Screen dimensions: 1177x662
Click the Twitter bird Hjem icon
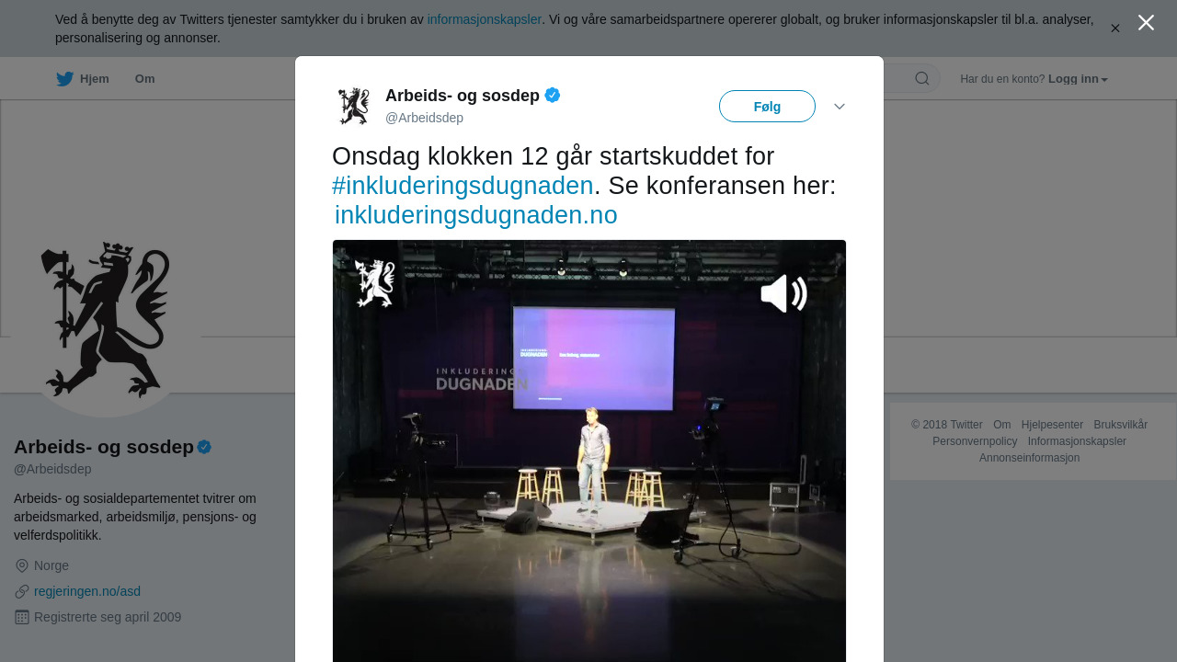click(64, 79)
